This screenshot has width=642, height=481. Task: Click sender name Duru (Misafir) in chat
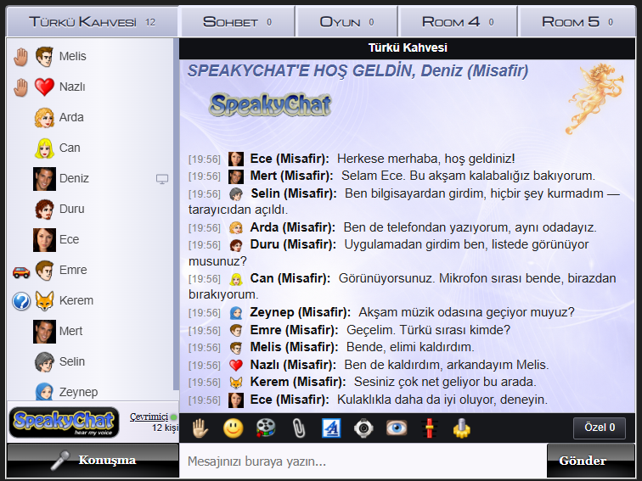(293, 244)
